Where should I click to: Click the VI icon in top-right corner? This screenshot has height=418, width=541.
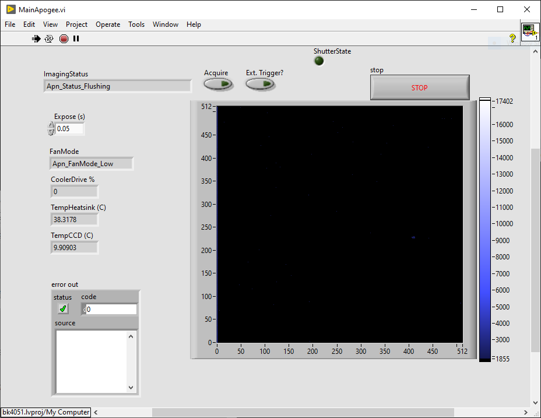(530, 32)
